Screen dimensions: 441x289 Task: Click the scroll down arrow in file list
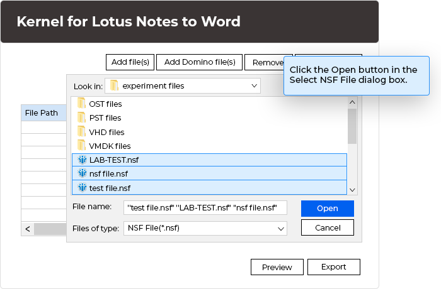tap(352, 190)
